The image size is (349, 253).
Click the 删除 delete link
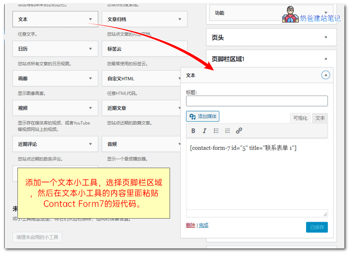(190, 225)
